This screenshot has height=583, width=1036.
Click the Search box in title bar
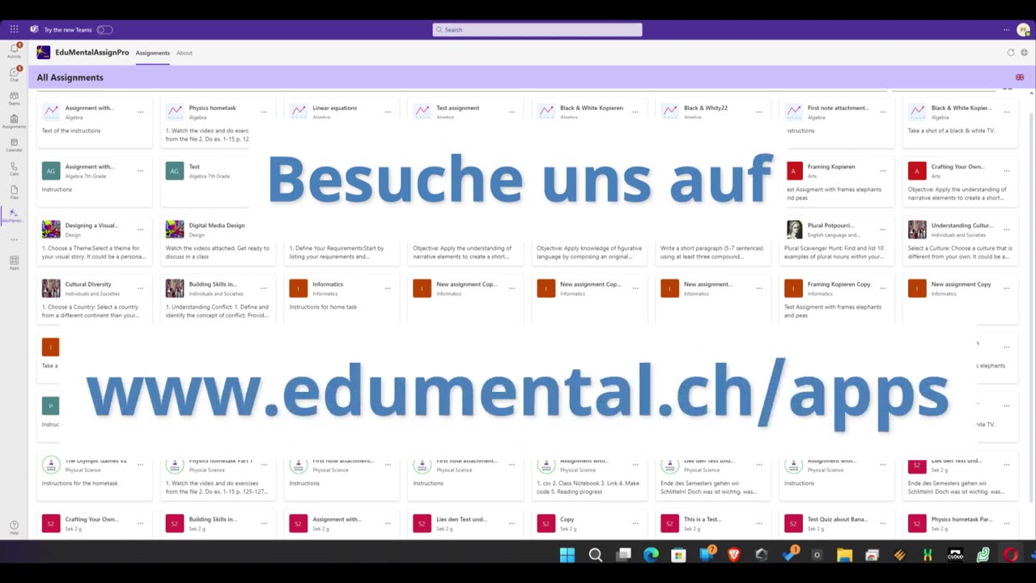[537, 30]
